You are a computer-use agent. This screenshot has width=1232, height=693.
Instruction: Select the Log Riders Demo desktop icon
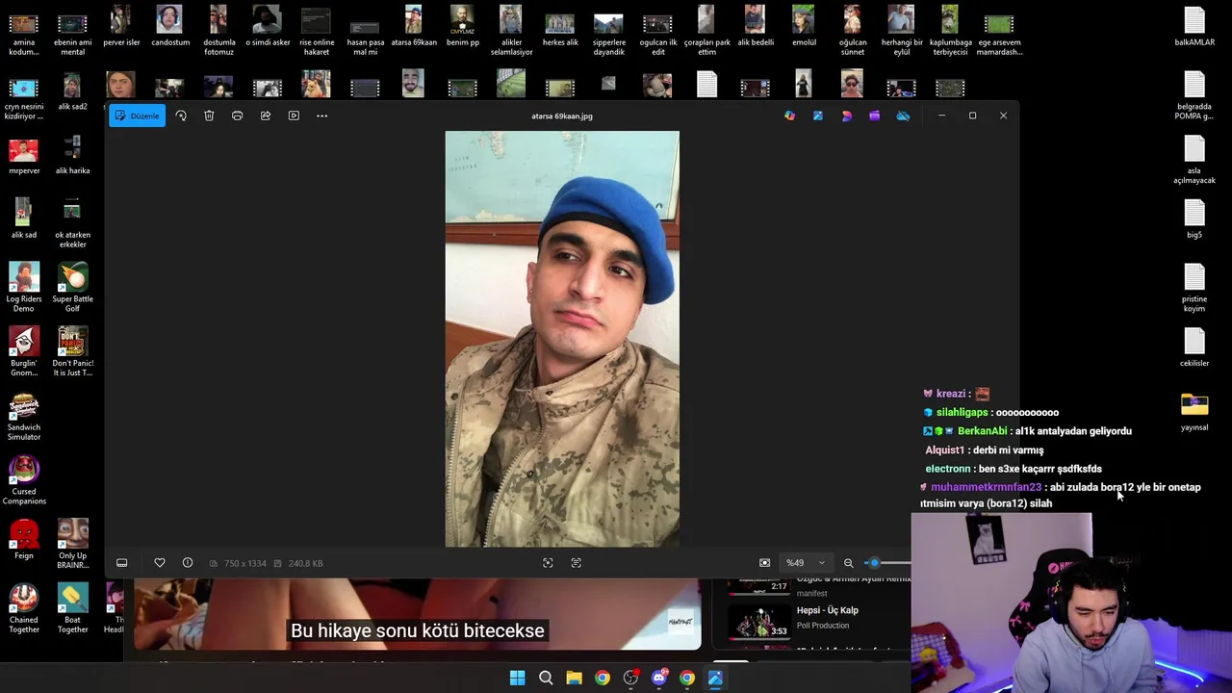24,287
